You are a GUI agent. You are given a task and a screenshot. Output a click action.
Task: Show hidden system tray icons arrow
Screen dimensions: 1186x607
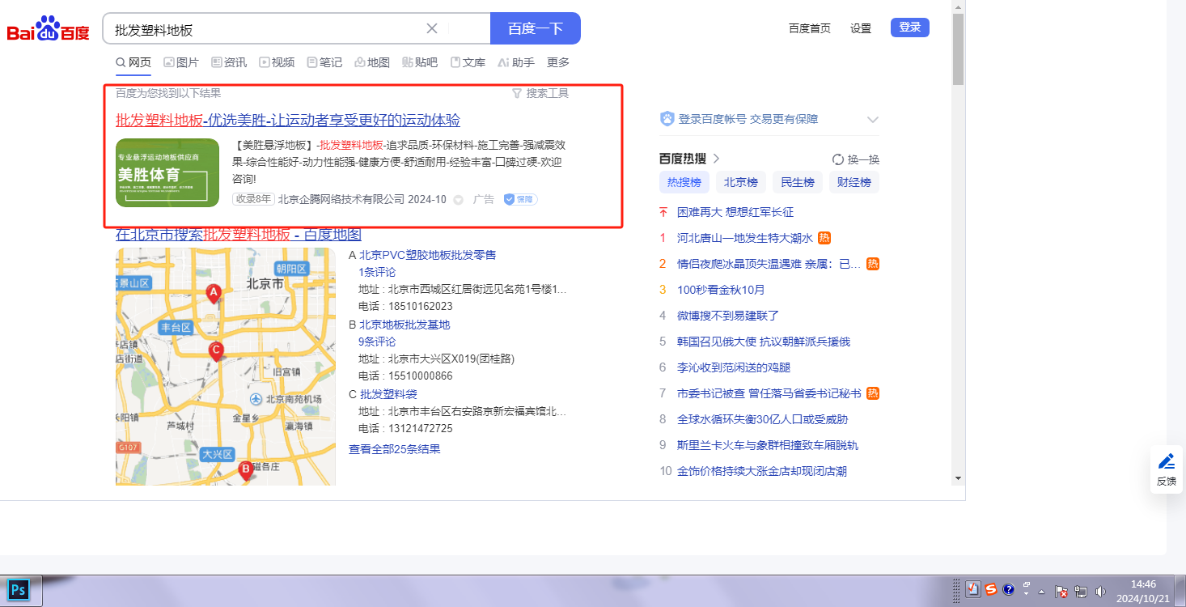point(1041,591)
